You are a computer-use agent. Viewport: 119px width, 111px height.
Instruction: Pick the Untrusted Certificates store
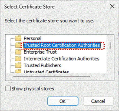click(x=46, y=72)
